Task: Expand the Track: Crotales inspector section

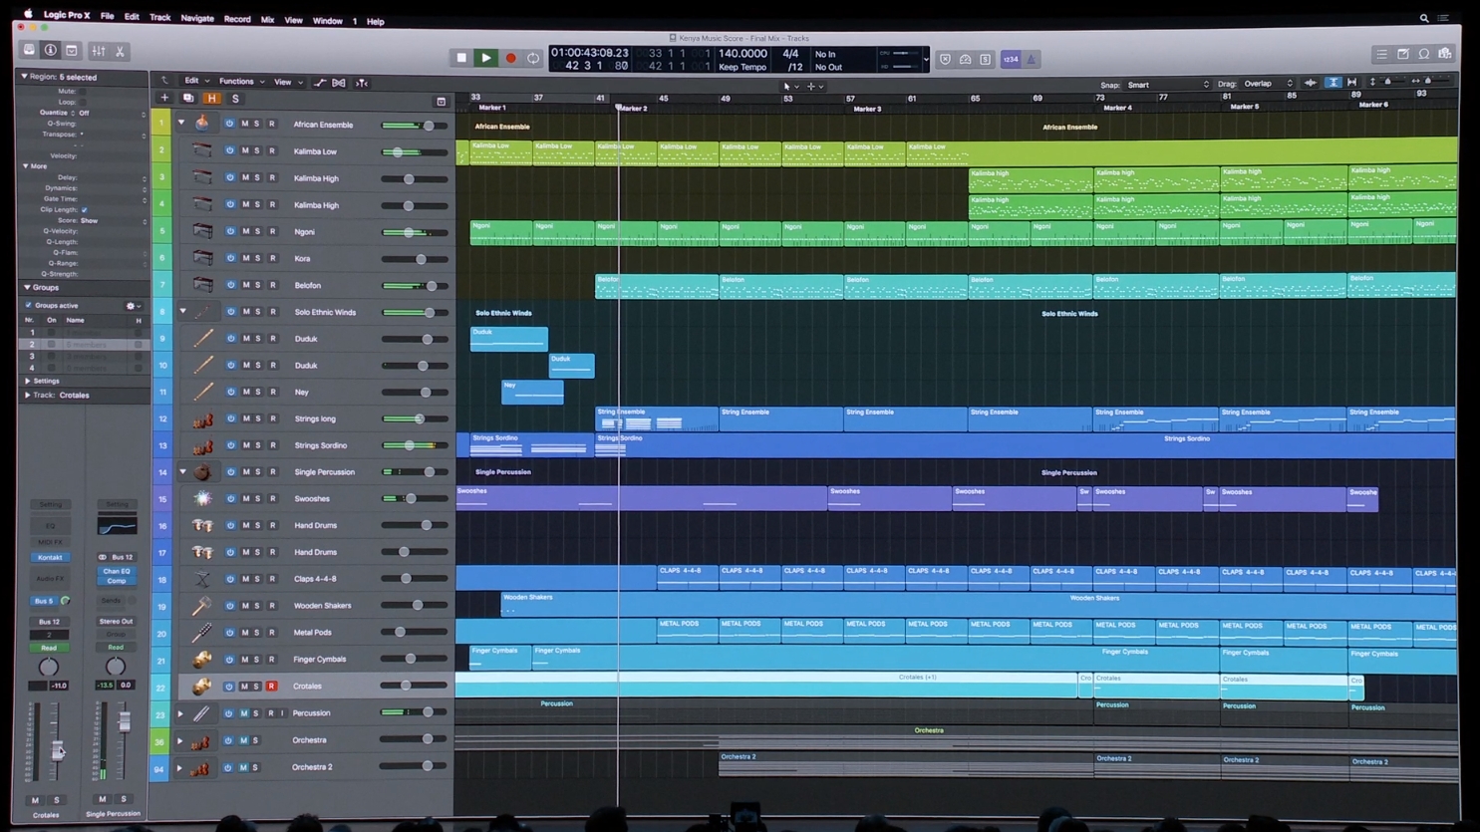Action: click(28, 396)
